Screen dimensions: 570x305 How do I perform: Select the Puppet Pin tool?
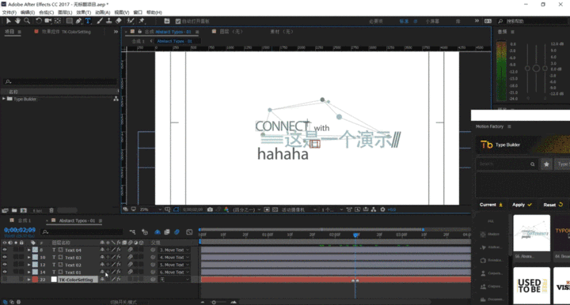coord(142,21)
